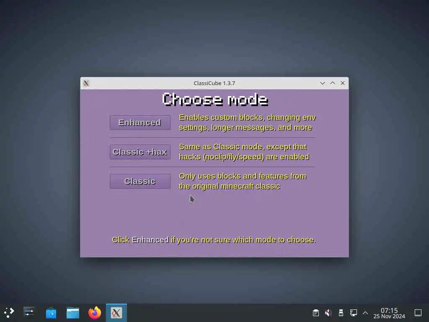The height and width of the screenshot is (322, 429).
Task: Expand the hidden system tray icons
Action: 365,313
